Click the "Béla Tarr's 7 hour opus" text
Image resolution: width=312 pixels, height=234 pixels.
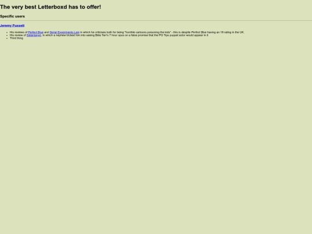(110, 35)
